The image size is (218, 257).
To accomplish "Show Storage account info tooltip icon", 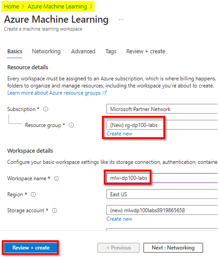I will [x=54, y=210].
